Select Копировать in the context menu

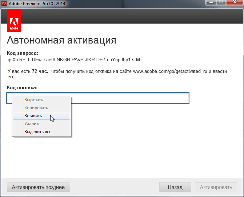41,108
